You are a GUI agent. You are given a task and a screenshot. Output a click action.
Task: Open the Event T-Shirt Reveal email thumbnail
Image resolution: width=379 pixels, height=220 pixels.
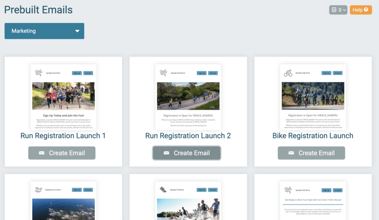tap(313, 201)
